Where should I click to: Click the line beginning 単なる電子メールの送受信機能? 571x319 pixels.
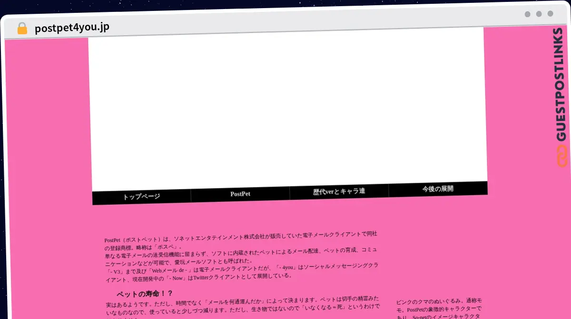pos(240,253)
